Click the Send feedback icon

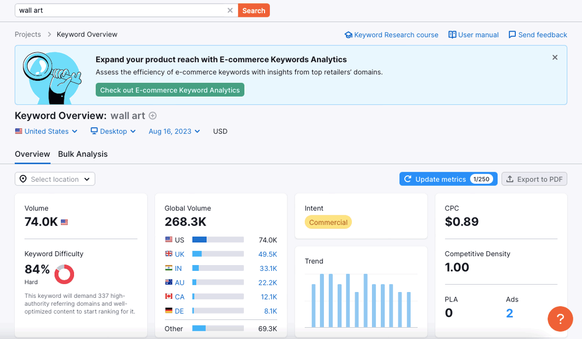(511, 34)
